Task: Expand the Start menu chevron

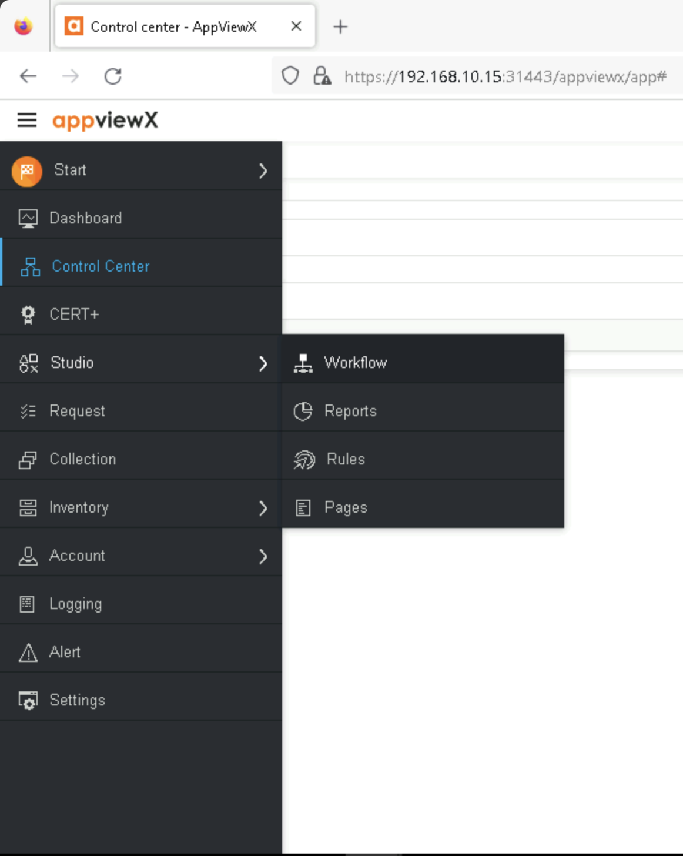Action: point(263,171)
